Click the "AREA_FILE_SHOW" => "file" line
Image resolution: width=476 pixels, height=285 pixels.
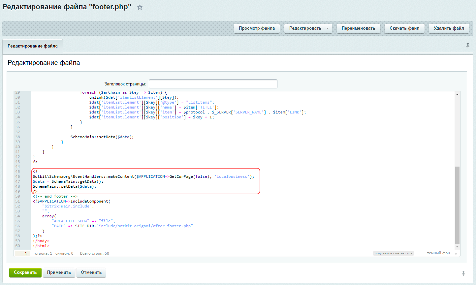[x=83, y=221]
